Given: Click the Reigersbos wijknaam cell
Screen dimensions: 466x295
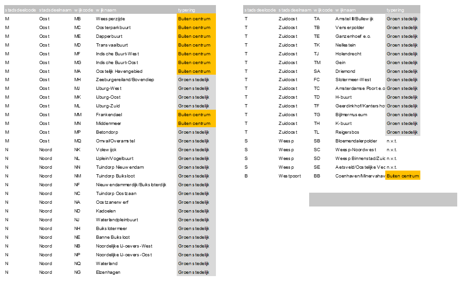Looking at the screenshot, I should point(348,132).
